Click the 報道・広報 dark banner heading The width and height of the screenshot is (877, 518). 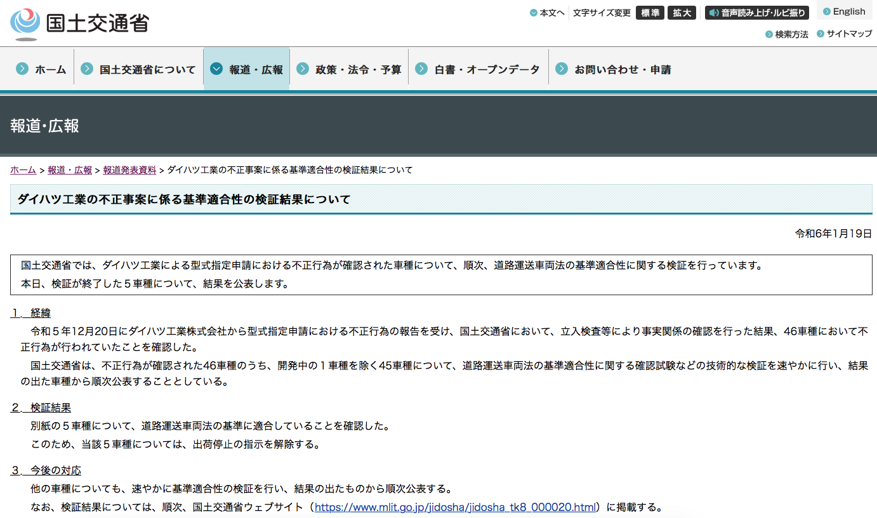[x=44, y=126]
